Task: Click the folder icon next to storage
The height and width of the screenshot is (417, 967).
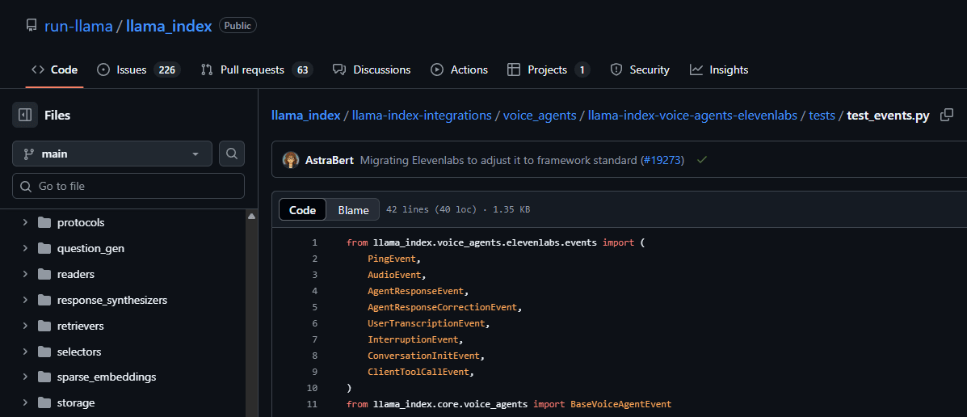Action: (x=44, y=402)
